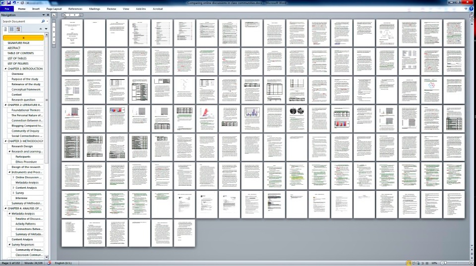
Task: Go to Community of Inquiry heading in Chapter 2
Action: [x=25, y=131]
